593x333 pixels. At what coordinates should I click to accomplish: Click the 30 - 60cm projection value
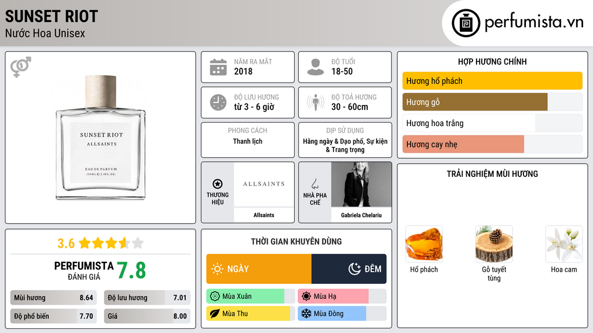coord(350,107)
